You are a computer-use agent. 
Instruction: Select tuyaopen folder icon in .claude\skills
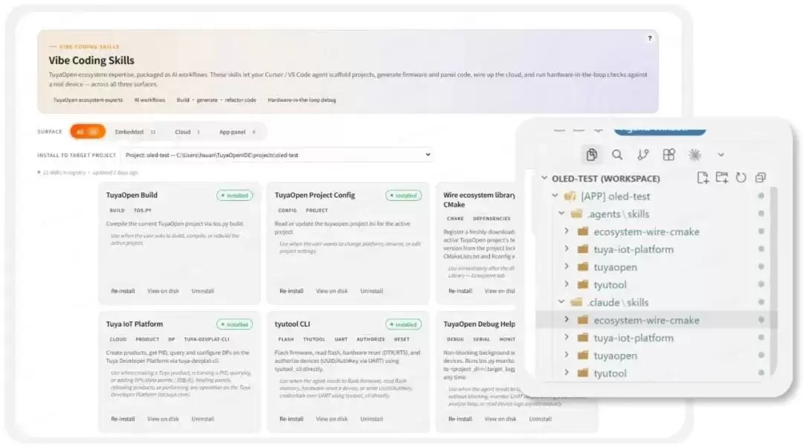point(583,356)
